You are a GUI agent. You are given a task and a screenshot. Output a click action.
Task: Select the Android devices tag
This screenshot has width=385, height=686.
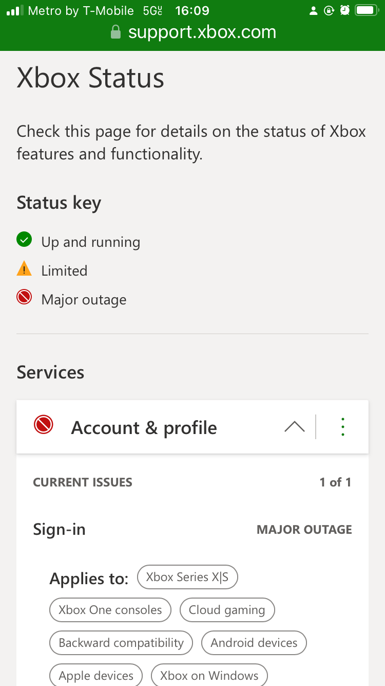coord(254,643)
